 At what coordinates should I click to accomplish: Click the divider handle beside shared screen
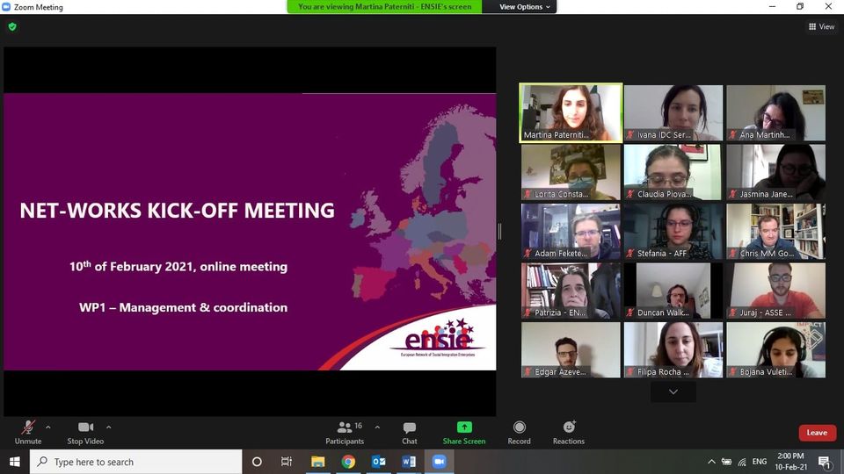pyautogui.click(x=499, y=231)
